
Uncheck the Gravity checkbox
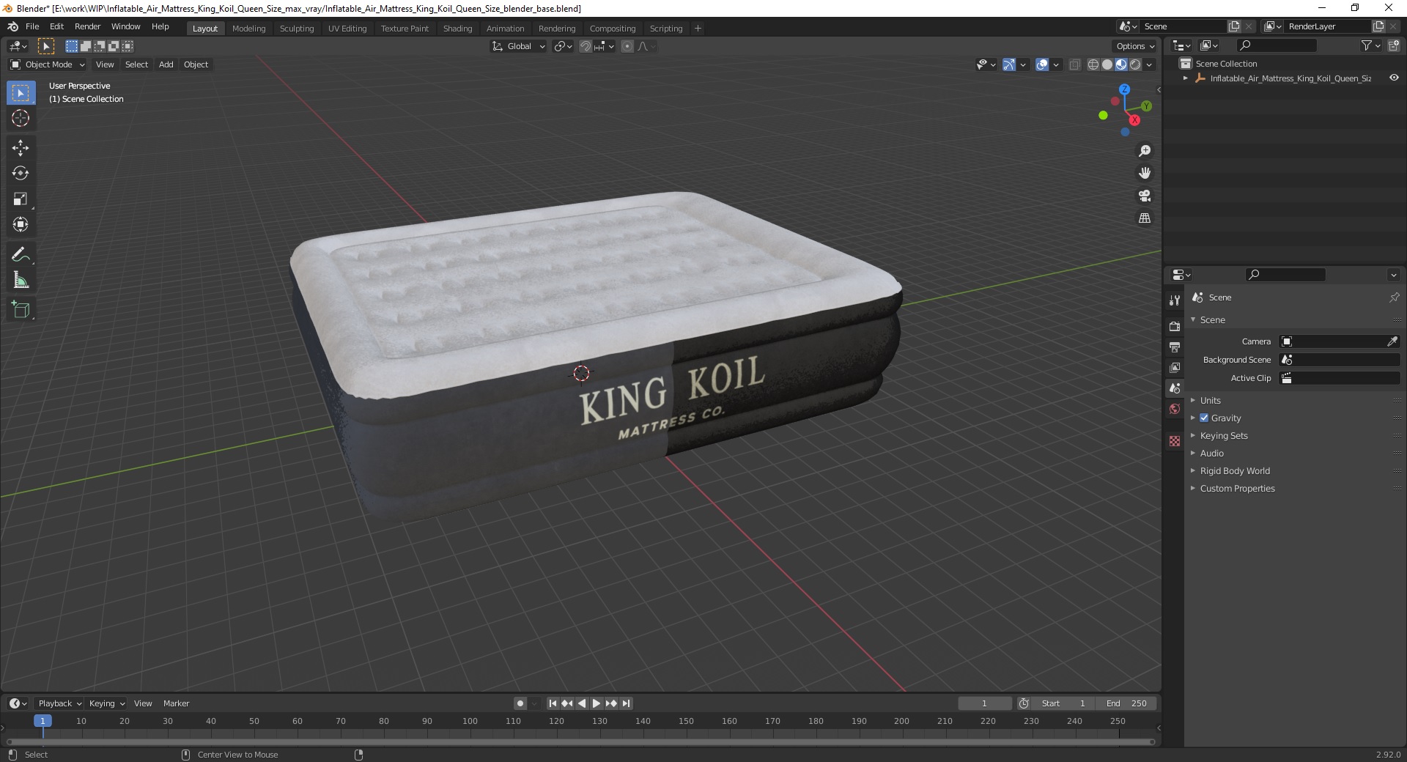1204,418
